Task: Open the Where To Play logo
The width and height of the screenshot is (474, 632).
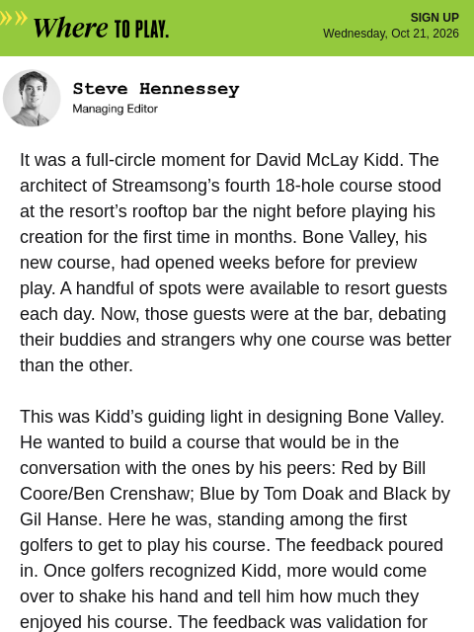Action: pos(101,29)
